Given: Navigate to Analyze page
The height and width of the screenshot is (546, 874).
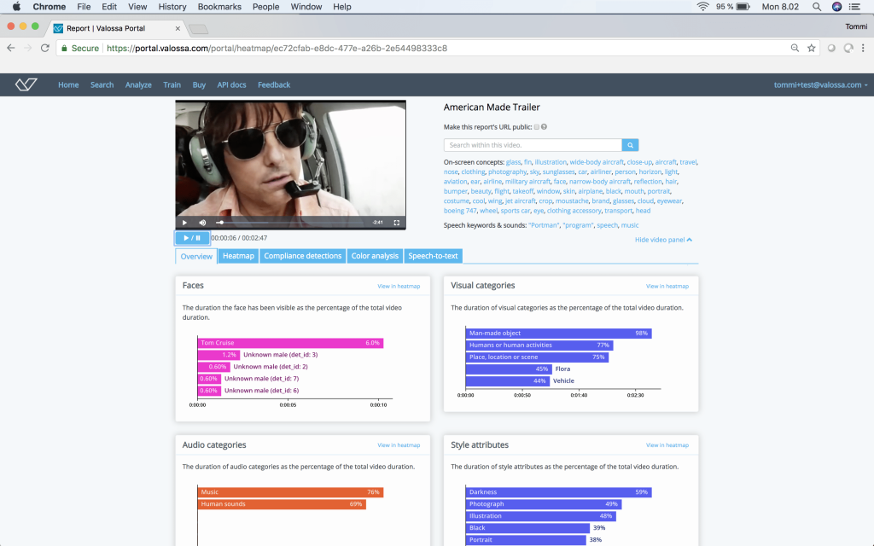Looking at the screenshot, I should [138, 84].
